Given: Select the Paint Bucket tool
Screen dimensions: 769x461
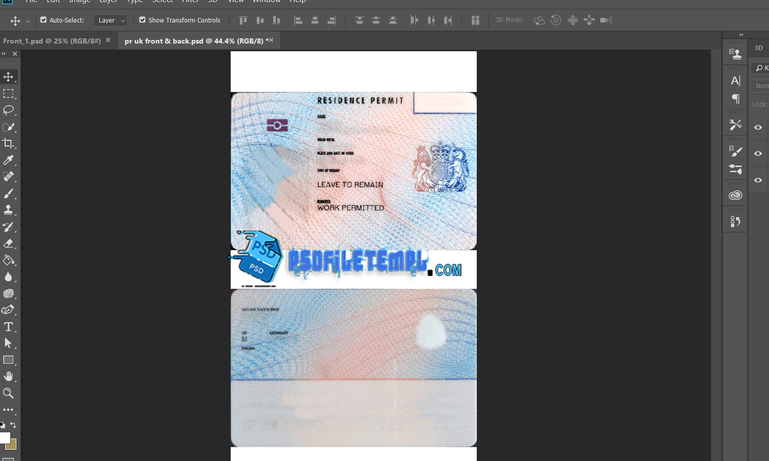Looking at the screenshot, I should (8, 261).
